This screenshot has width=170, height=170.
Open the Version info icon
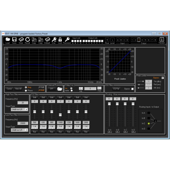click(162, 39)
